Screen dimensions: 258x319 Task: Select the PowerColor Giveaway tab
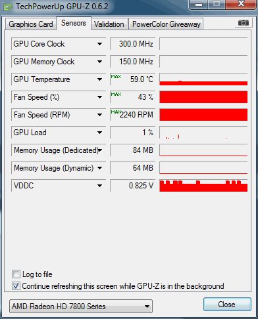(x=167, y=24)
